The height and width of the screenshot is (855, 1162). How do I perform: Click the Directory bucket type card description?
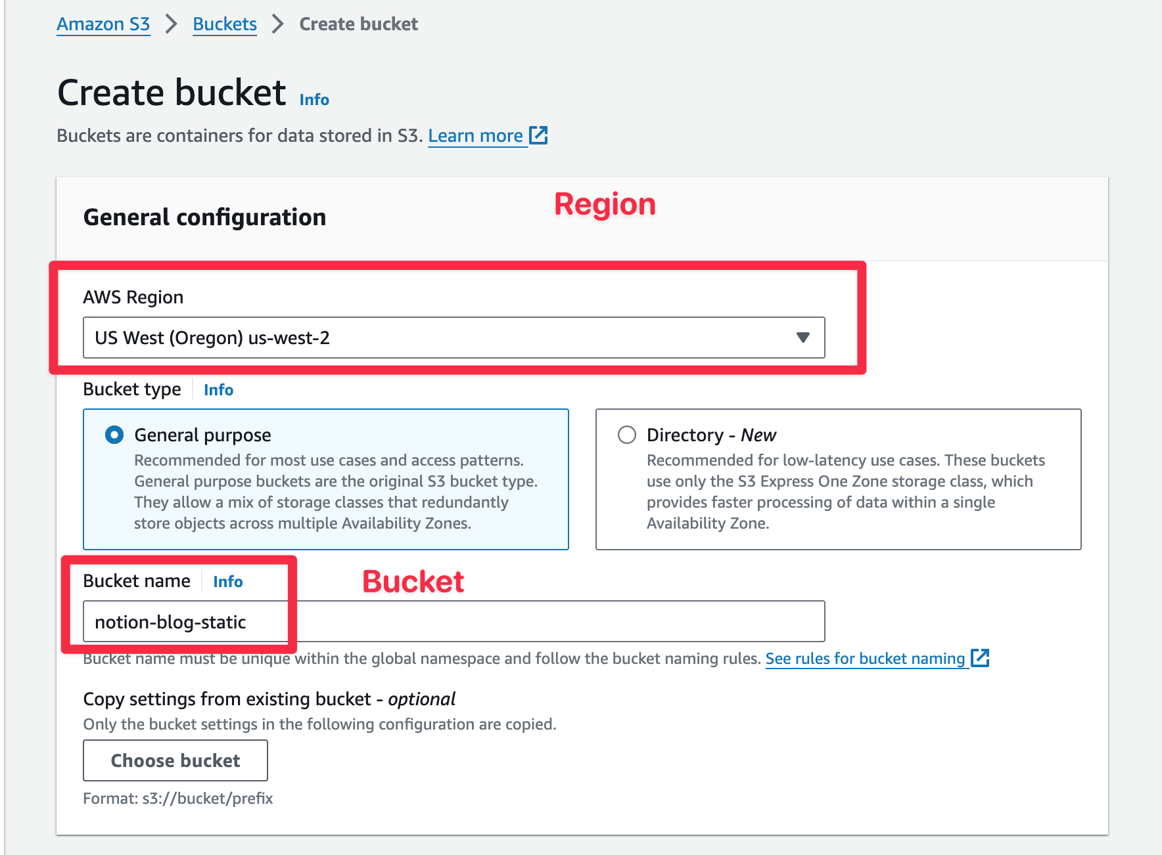(x=845, y=492)
